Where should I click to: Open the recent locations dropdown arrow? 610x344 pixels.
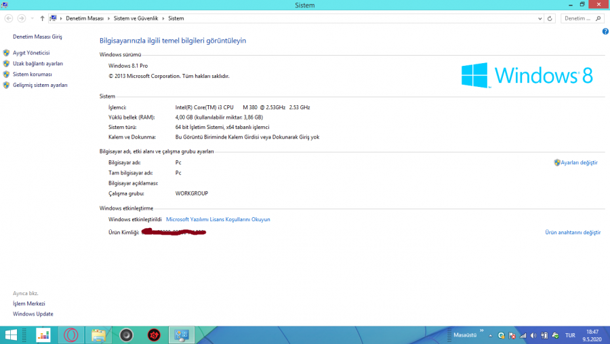pyautogui.click(x=33, y=18)
